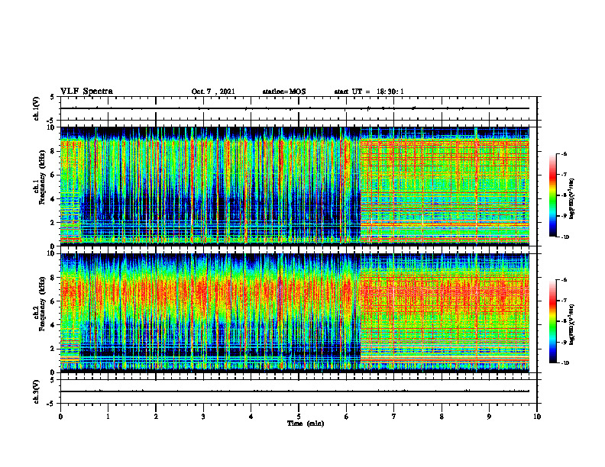Screen dimensions: 605x467
Task: Click the '-5' tick on the ch.3(V) axis
Action: pos(52,404)
